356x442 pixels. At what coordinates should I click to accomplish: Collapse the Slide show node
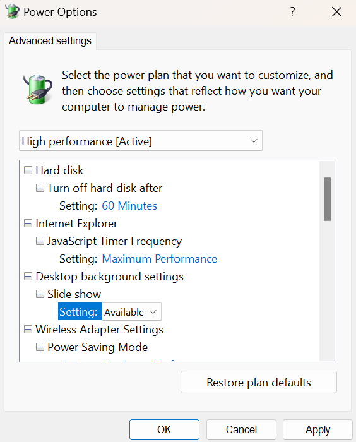click(40, 294)
